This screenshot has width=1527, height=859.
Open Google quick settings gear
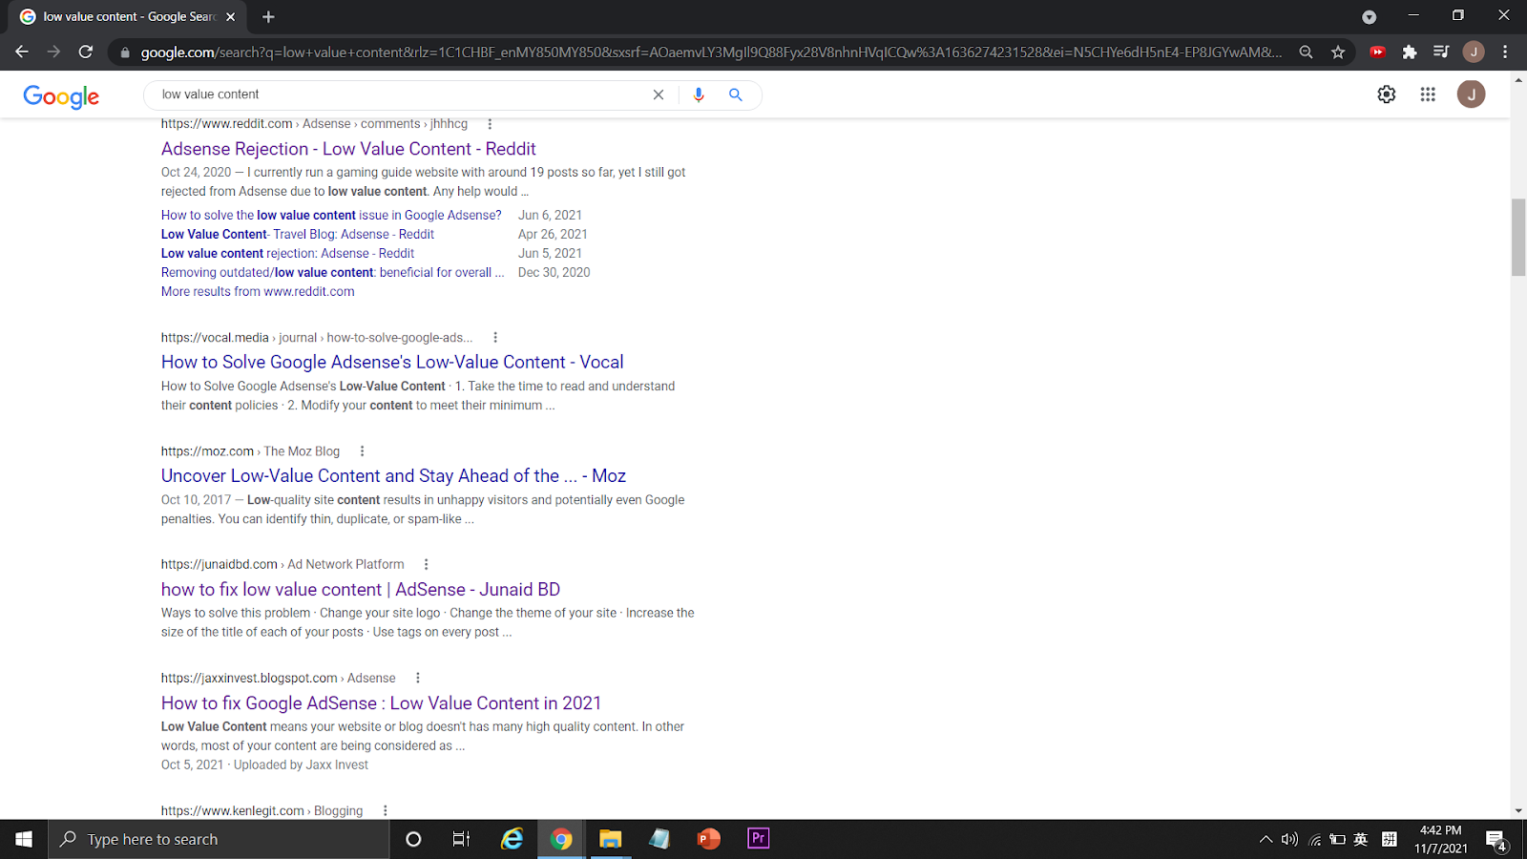coord(1387,94)
